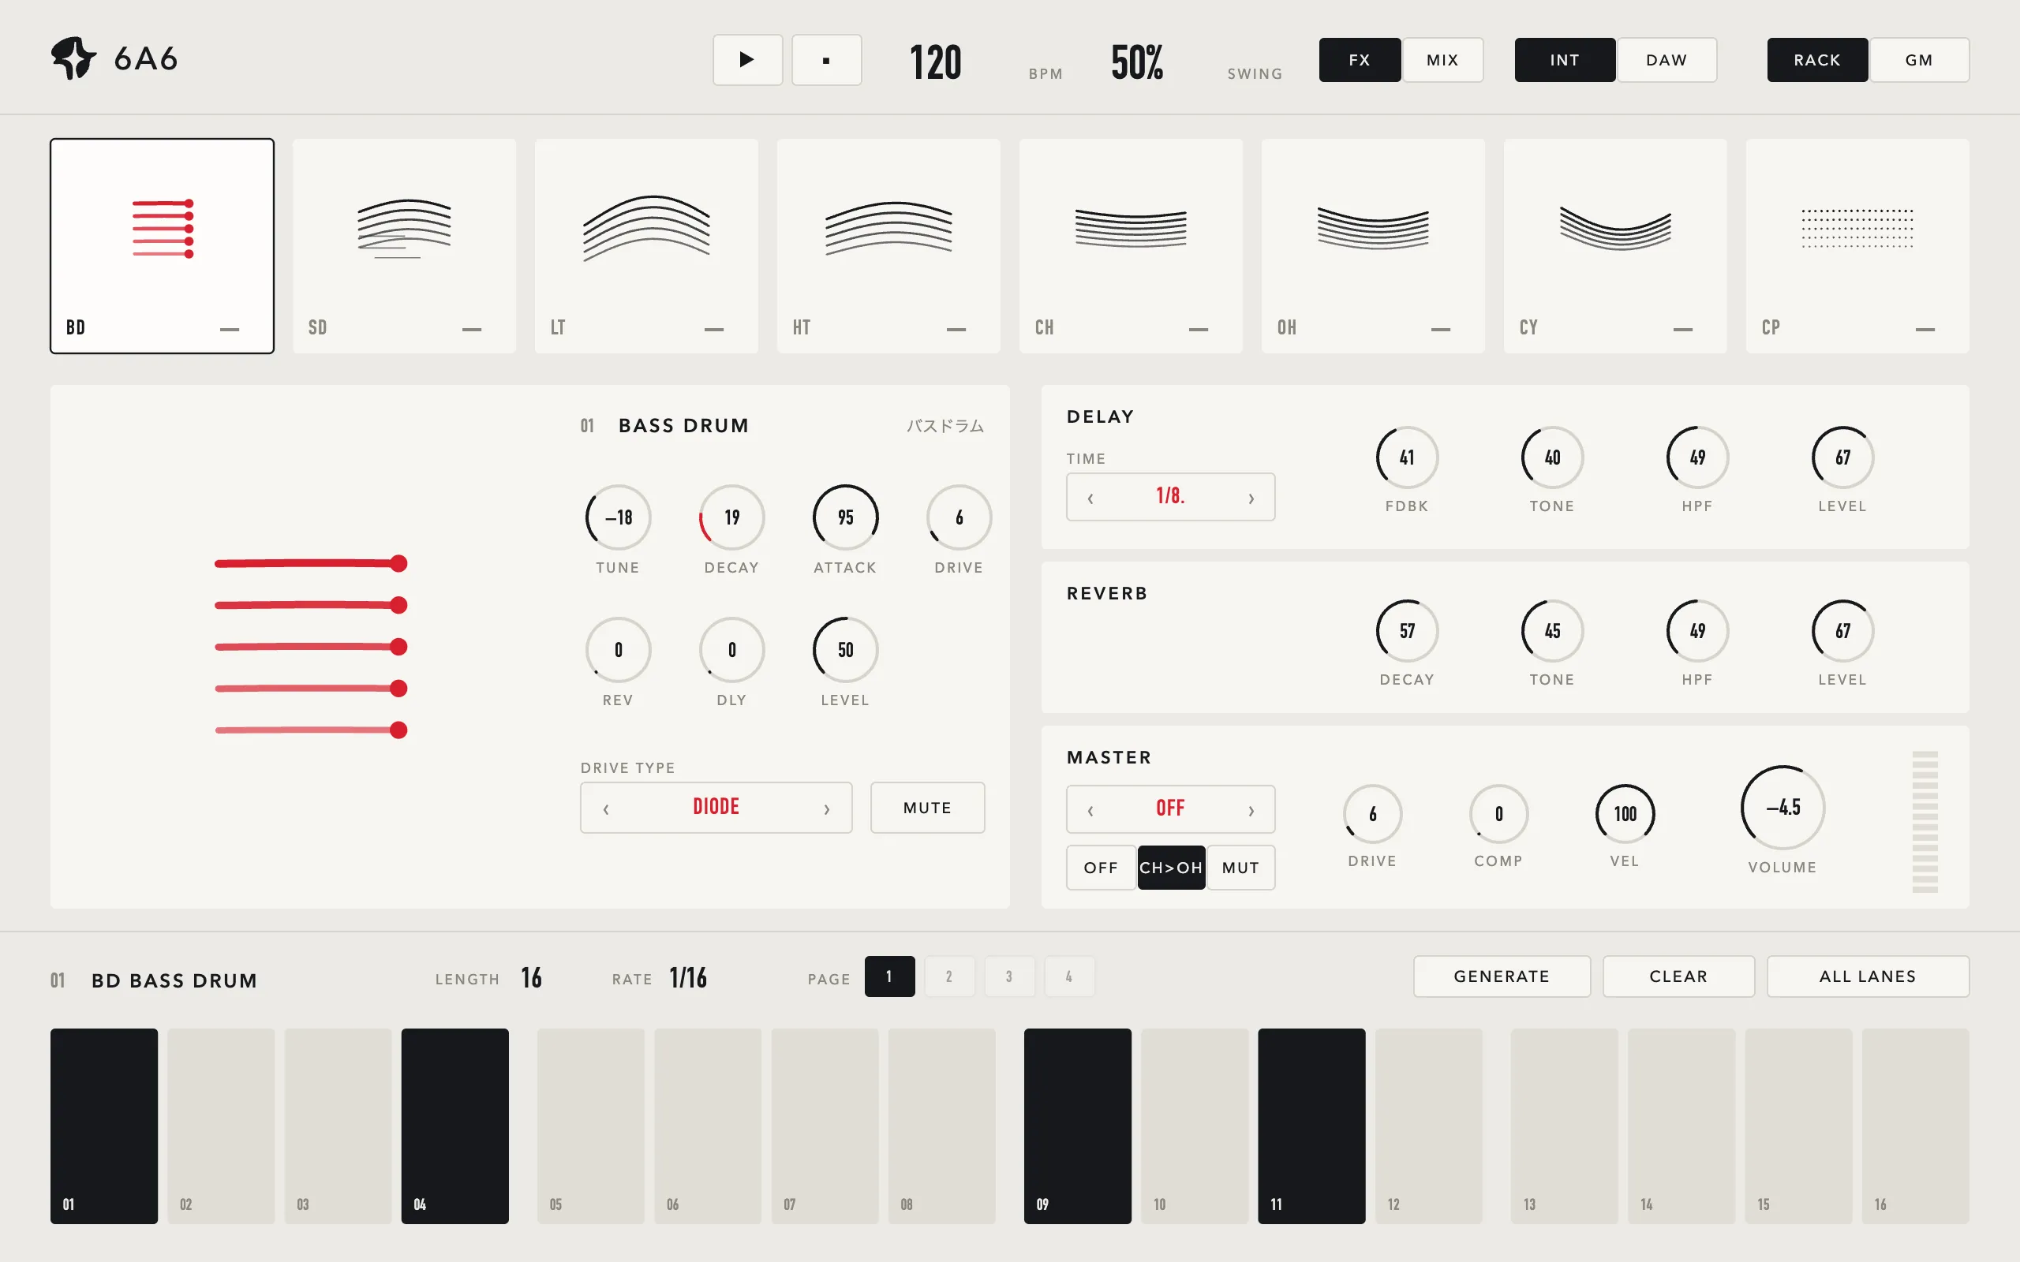Screen dimensions: 2020x1262
Task: Click previous arrow on Delay TIME selector
Action: pyautogui.click(x=1090, y=498)
